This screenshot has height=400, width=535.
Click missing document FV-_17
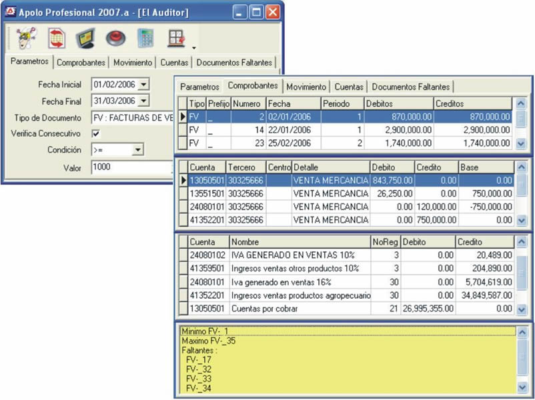(x=199, y=360)
